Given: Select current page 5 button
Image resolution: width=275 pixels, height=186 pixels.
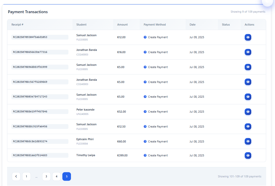Looking at the screenshot, I should [x=67, y=176].
